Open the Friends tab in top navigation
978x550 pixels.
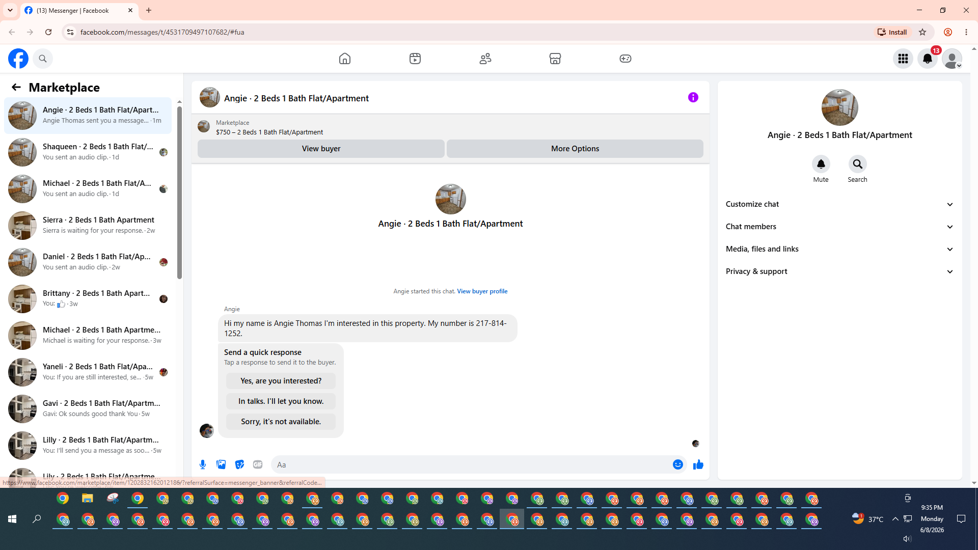pyautogui.click(x=485, y=59)
